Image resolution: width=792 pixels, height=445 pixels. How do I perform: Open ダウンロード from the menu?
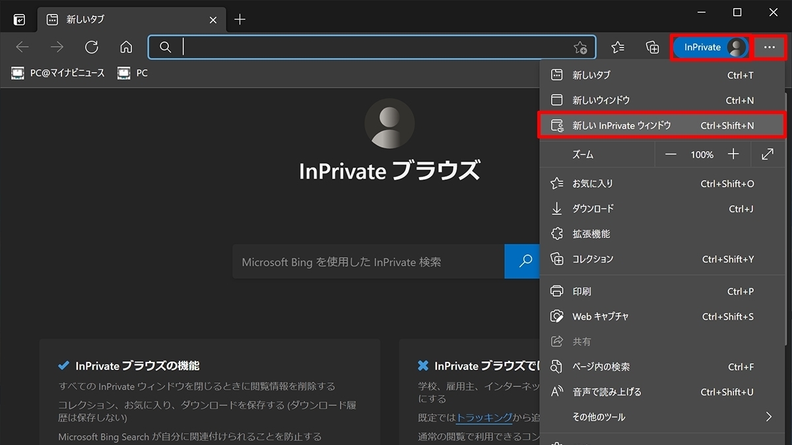(663, 208)
